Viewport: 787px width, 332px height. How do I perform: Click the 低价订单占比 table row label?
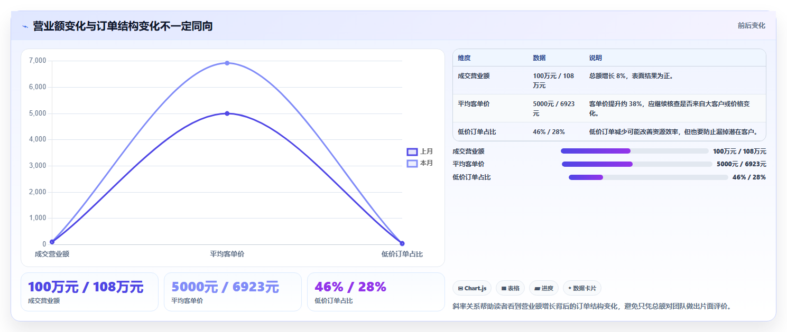tap(477, 132)
